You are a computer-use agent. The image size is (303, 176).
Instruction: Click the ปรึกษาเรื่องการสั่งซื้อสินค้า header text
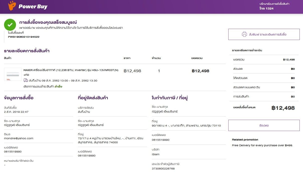point(274,4)
